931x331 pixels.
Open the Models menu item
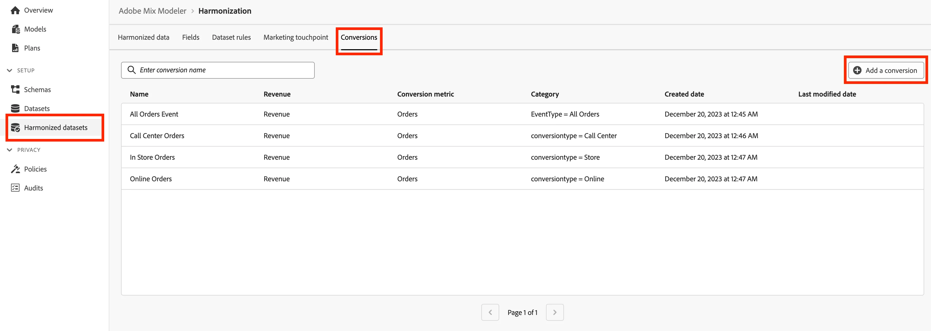point(35,29)
